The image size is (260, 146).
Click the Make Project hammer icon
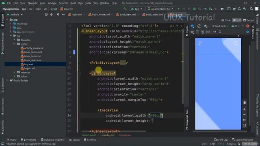click(x=125, y=9)
